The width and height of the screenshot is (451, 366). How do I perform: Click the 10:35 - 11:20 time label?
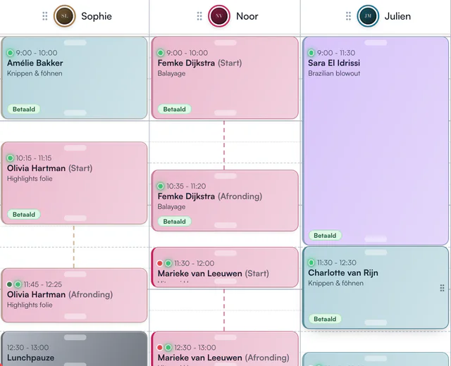(x=186, y=186)
